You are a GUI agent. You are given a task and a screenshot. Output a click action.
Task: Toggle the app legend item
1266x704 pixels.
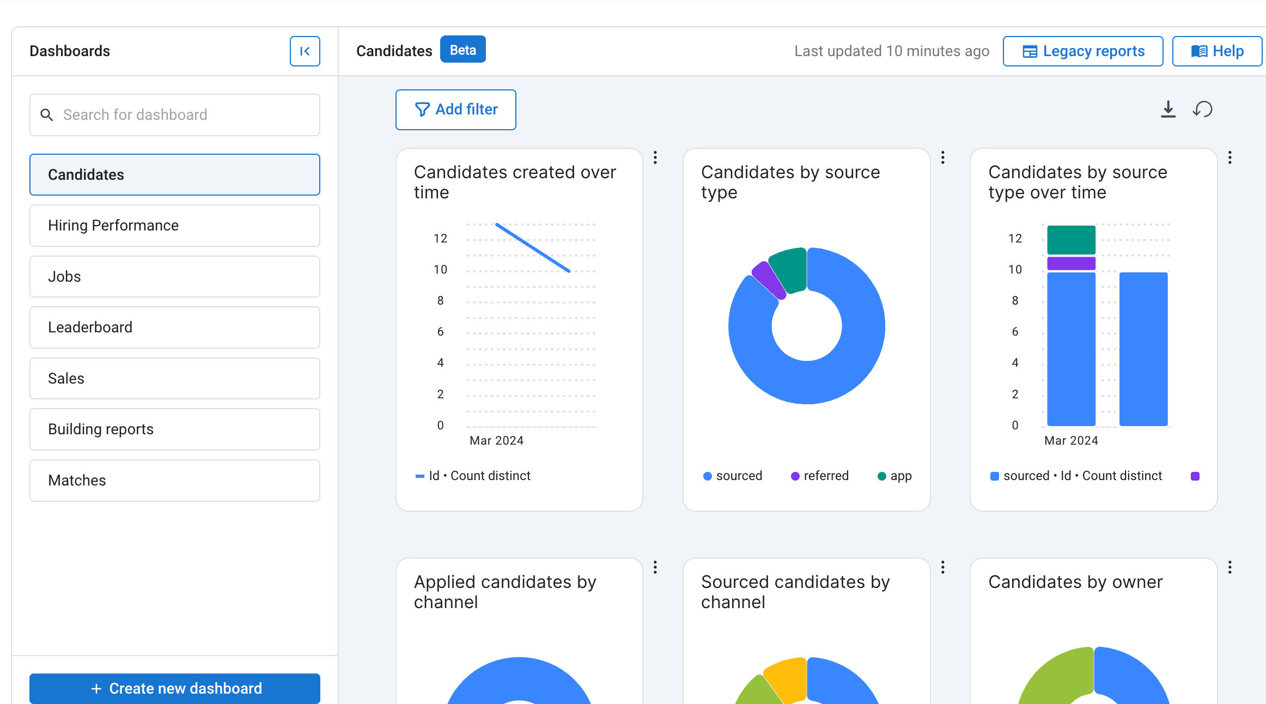[x=894, y=476]
